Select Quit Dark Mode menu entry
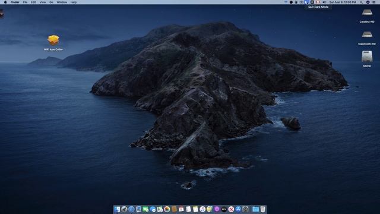Image resolution: width=380 pixels, height=214 pixels. (318, 7)
